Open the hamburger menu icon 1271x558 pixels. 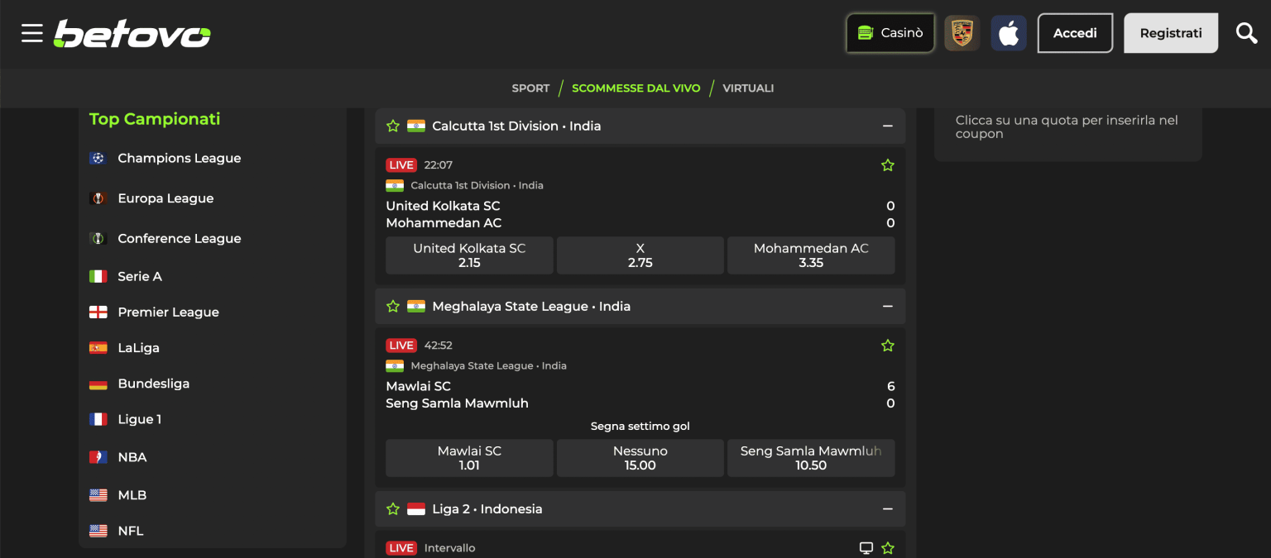pyautogui.click(x=32, y=33)
